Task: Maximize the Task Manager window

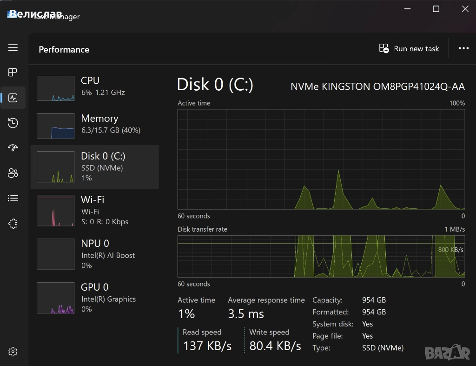Action: pyautogui.click(x=436, y=9)
